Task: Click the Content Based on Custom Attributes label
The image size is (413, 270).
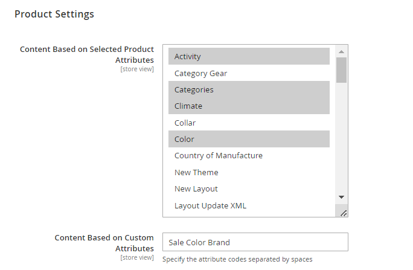Action: [104, 243]
